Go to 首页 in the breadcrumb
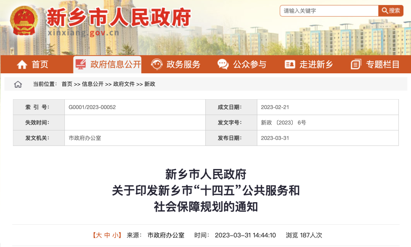The height and width of the screenshot is (247, 411). [x=67, y=84]
